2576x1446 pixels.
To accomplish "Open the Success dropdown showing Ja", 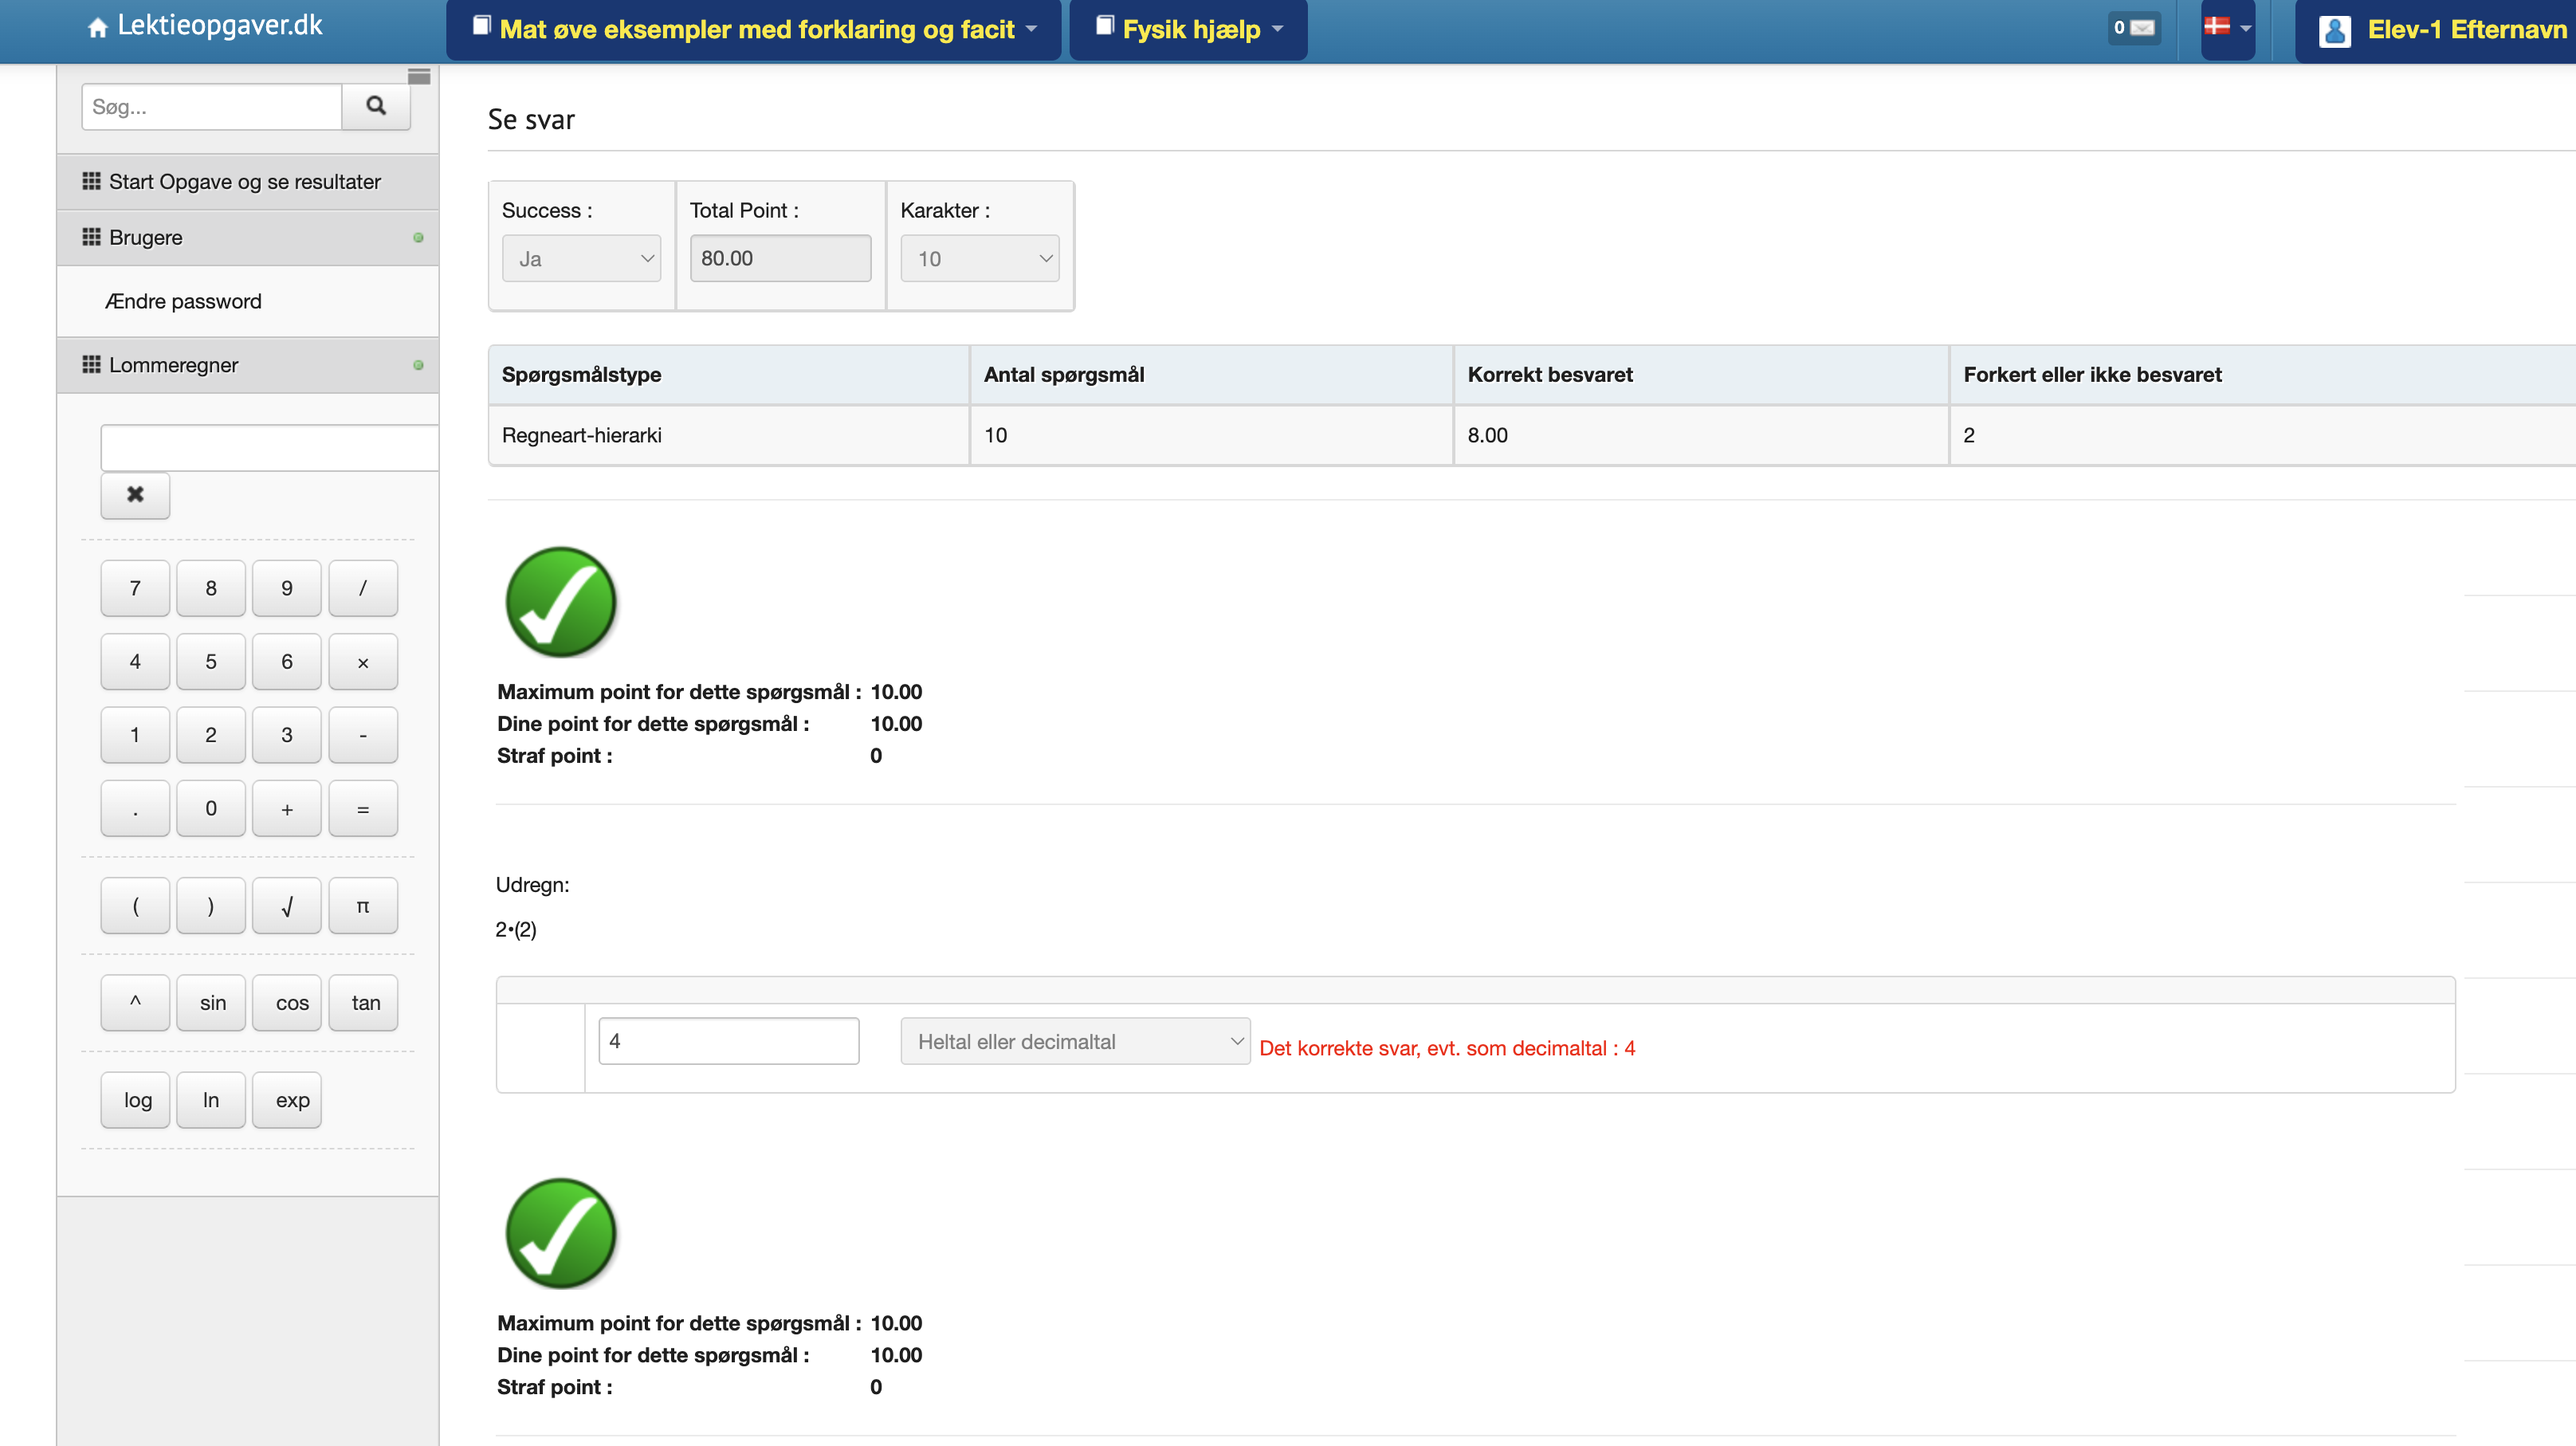I will point(581,259).
